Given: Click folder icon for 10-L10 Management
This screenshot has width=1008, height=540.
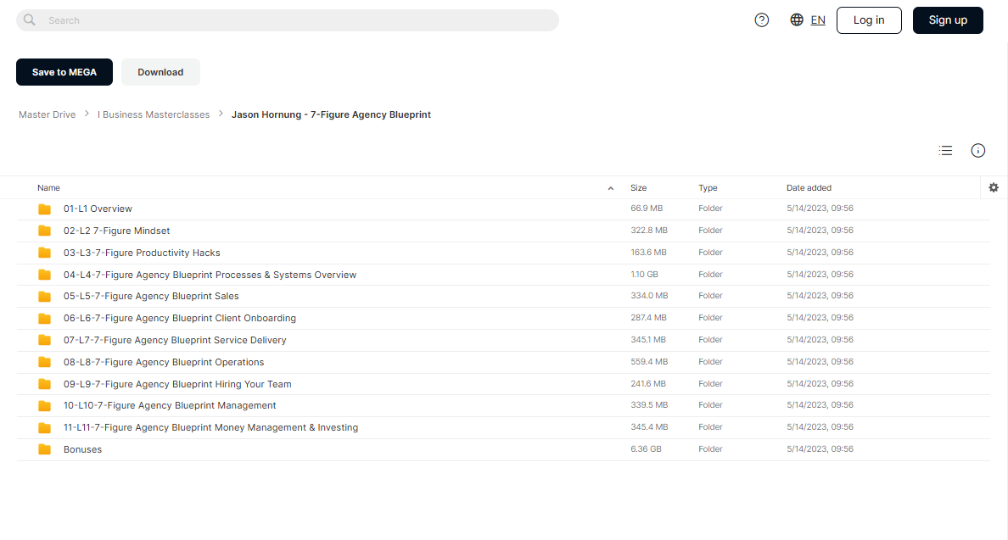Looking at the screenshot, I should [44, 405].
